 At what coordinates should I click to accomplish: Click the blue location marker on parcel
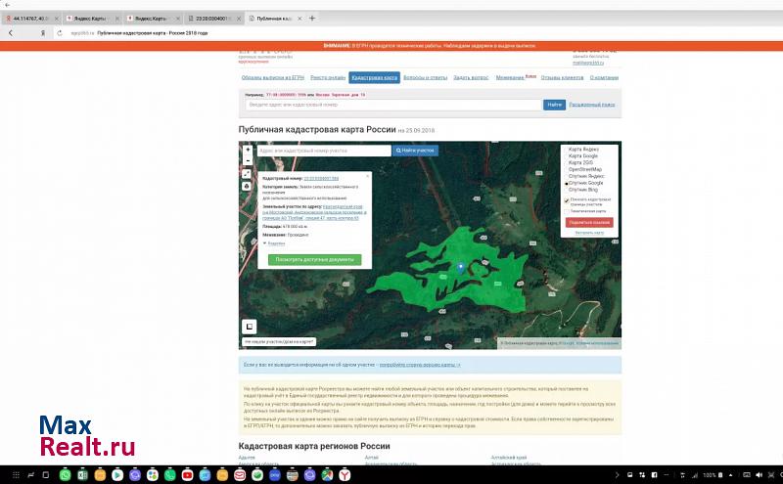[x=461, y=265]
